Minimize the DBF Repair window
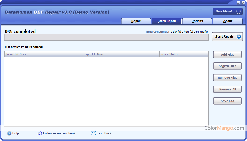This screenshot has height=141, width=247. pyautogui.click(x=238, y=3)
